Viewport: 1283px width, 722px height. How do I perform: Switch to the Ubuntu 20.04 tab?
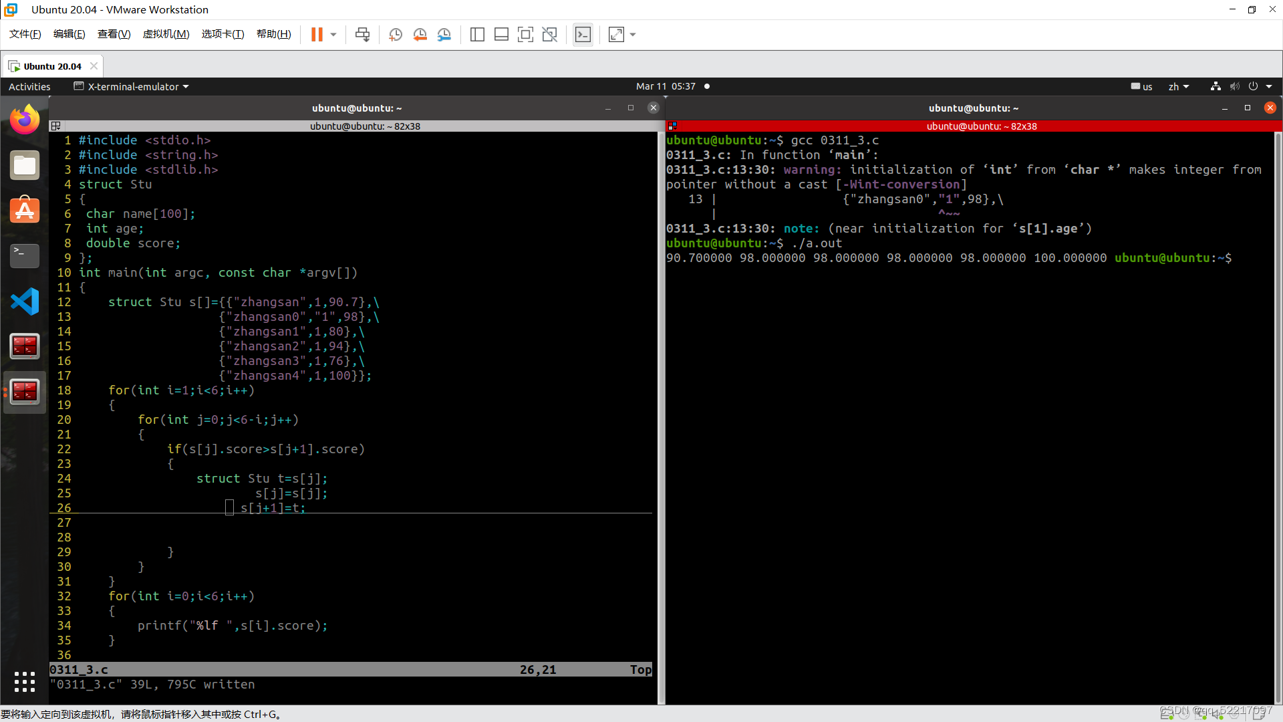point(52,66)
